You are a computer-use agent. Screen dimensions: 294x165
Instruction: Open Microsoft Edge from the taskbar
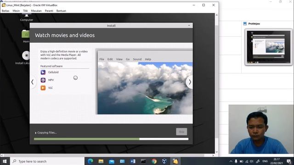pyautogui.click(x=90, y=161)
